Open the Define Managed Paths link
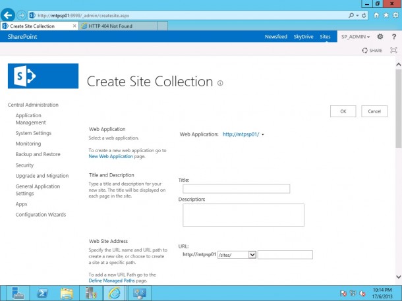Image resolution: width=402 pixels, height=301 pixels. tap(111, 281)
